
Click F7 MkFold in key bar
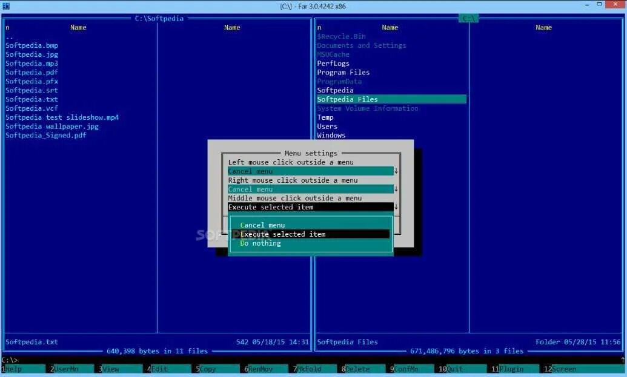(314, 369)
